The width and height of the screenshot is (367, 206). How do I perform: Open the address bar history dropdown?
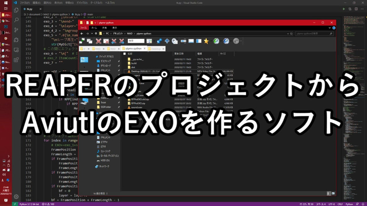pyautogui.click(x=288, y=34)
